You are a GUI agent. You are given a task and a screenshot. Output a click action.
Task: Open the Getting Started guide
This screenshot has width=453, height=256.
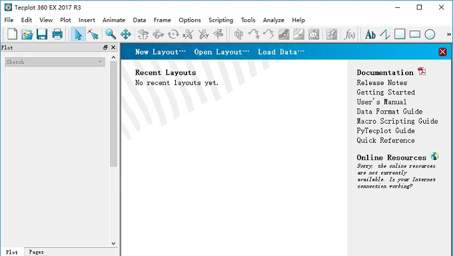point(386,92)
